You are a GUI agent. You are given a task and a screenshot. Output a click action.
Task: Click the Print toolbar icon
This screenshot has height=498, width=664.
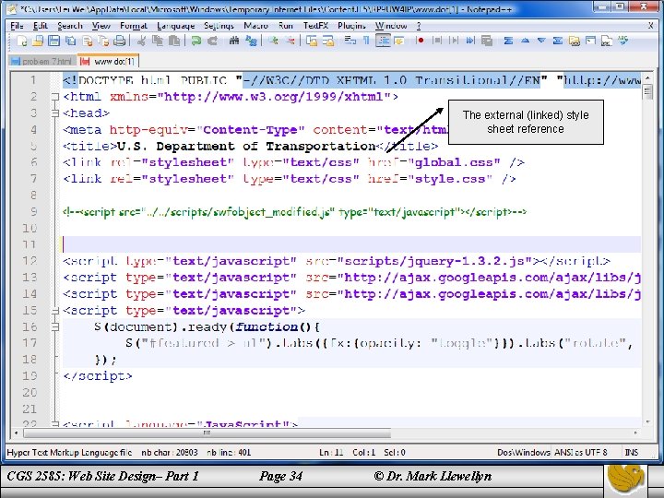click(x=120, y=41)
